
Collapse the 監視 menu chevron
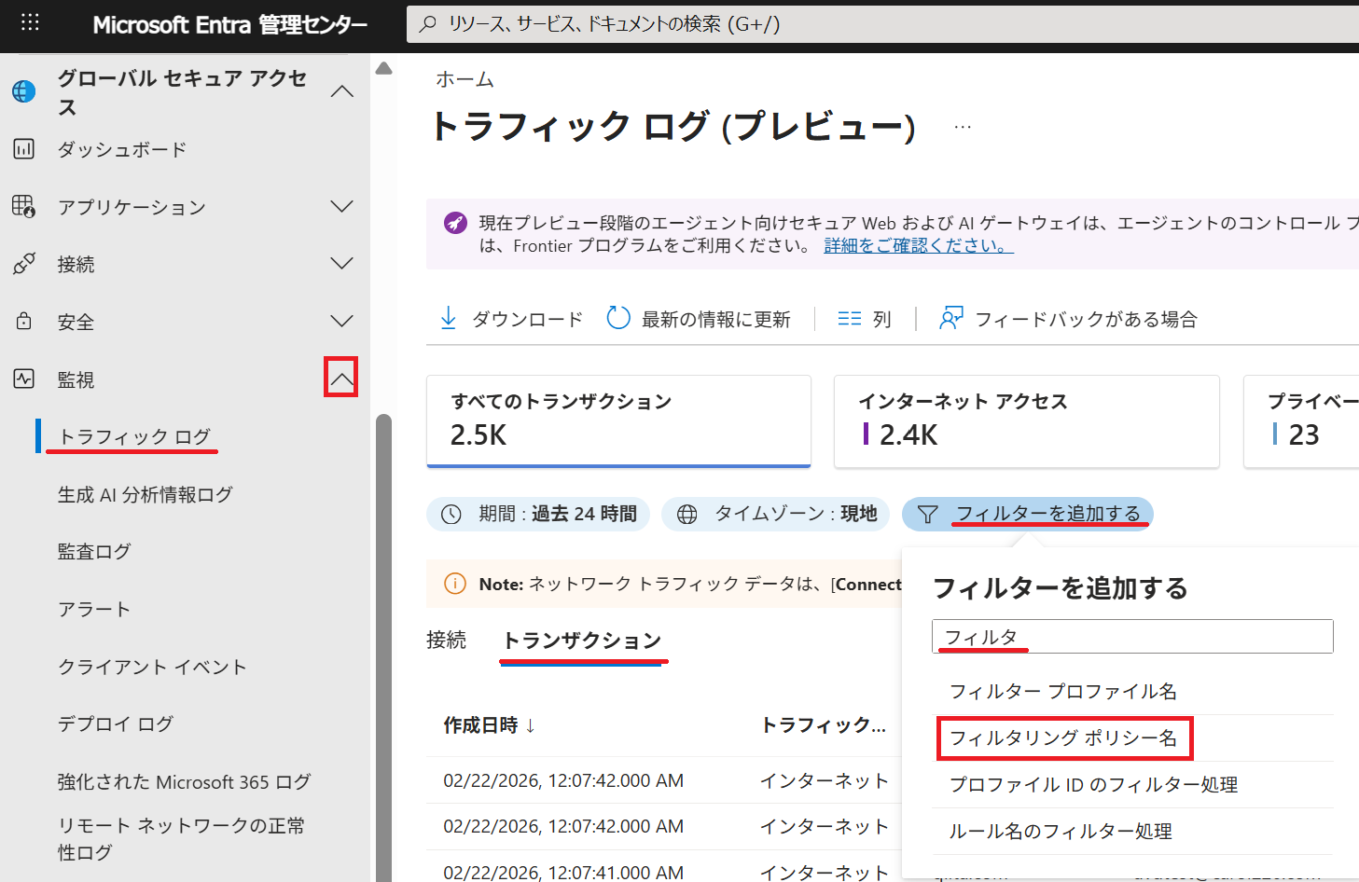341,379
